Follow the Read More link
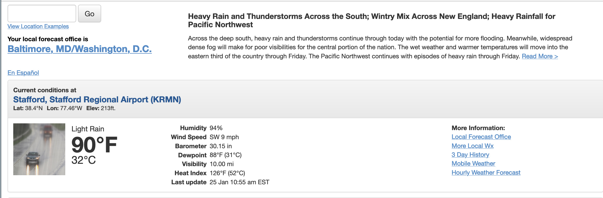Image resolution: width=603 pixels, height=198 pixels. [540, 56]
